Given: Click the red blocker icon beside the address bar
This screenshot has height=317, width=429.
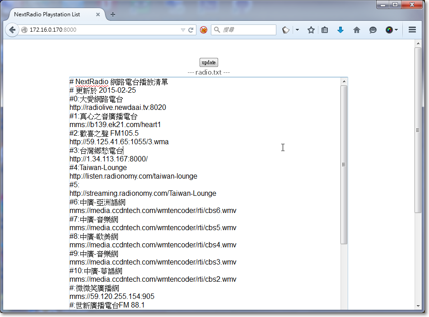Looking at the screenshot, I should [204, 30].
